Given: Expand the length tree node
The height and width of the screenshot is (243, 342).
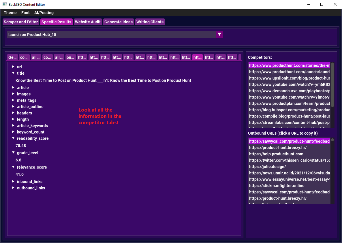Looking at the screenshot, I should [13, 119].
